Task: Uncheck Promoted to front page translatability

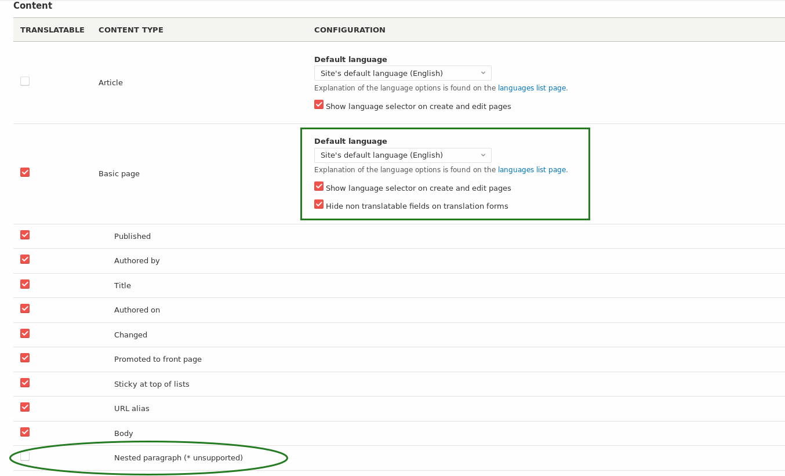Action: 25,358
